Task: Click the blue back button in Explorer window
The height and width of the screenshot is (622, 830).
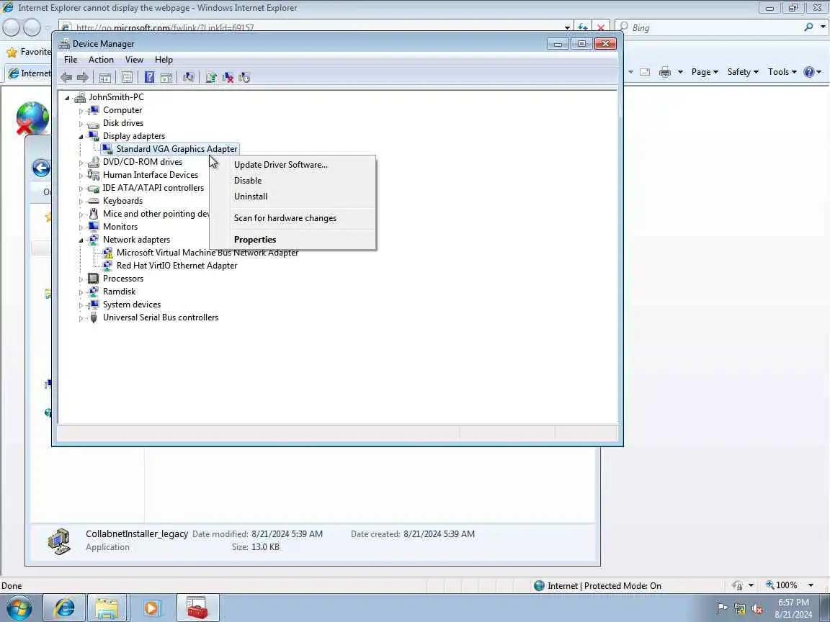Action: coord(41,168)
